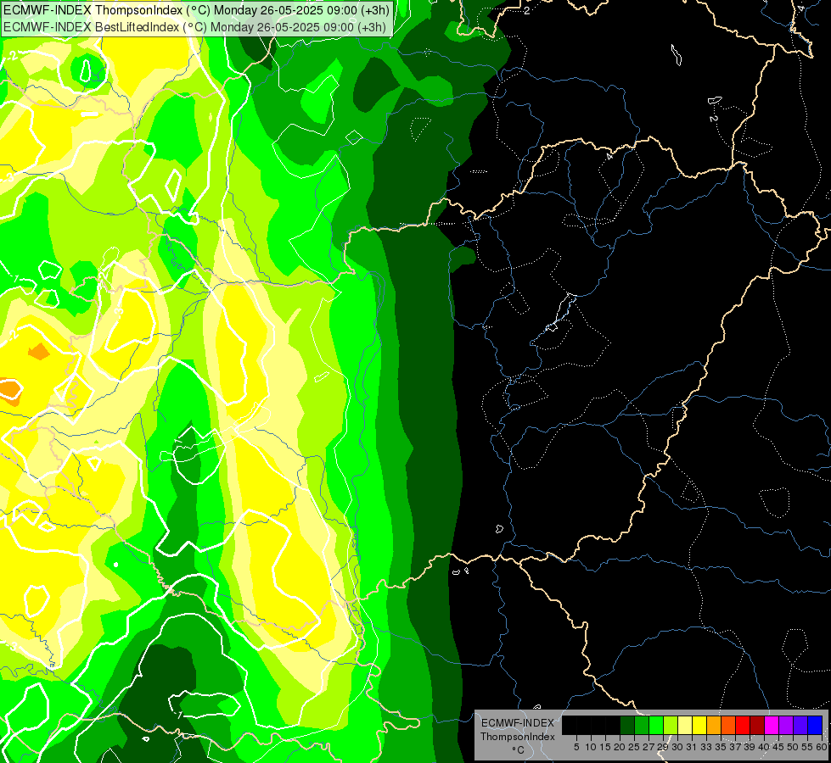Click the legend scale value 33
The image size is (831, 763).
[x=706, y=747]
